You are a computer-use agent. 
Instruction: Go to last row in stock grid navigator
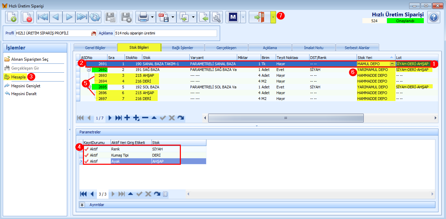click(x=118, y=118)
